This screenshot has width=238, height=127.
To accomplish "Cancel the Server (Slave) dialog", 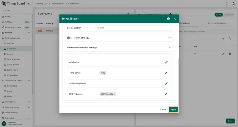I will click(x=163, y=109).
